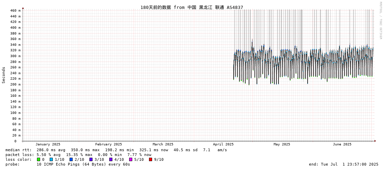Click the 5.50 % avg packet loss value

coord(49,155)
